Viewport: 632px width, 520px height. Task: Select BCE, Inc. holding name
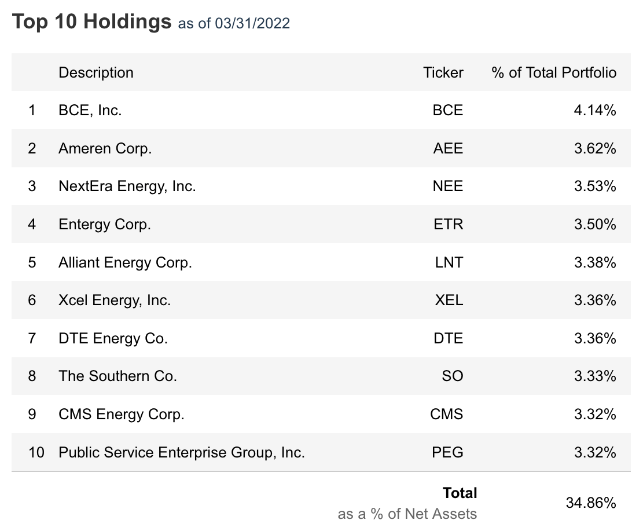(90, 110)
